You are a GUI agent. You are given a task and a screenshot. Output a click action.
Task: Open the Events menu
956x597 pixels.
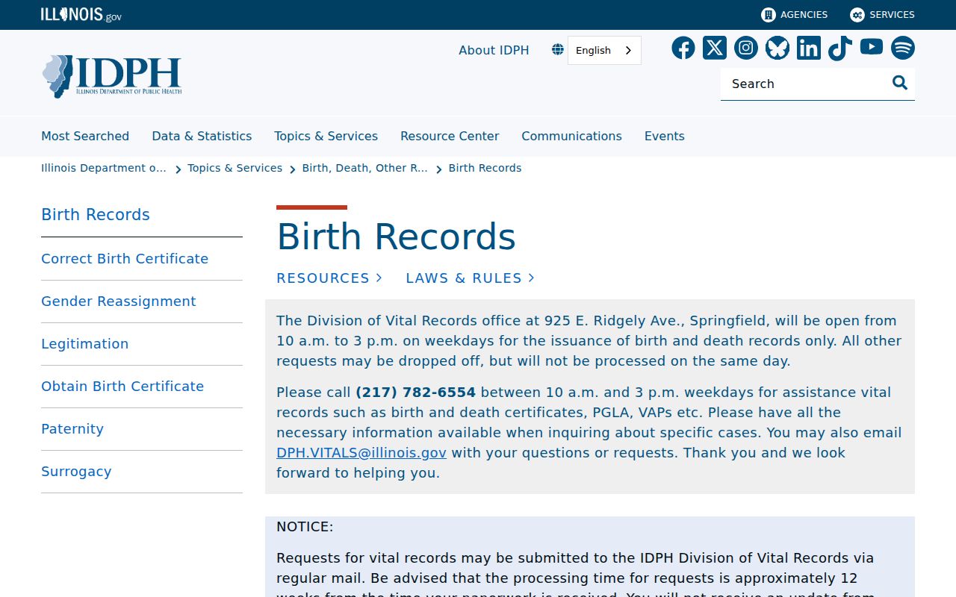[665, 136]
